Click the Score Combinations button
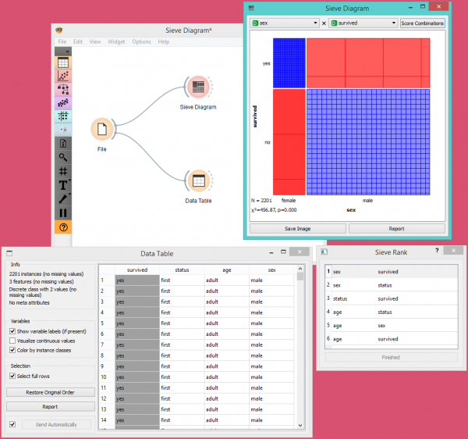This screenshot has width=468, height=439. [422, 23]
